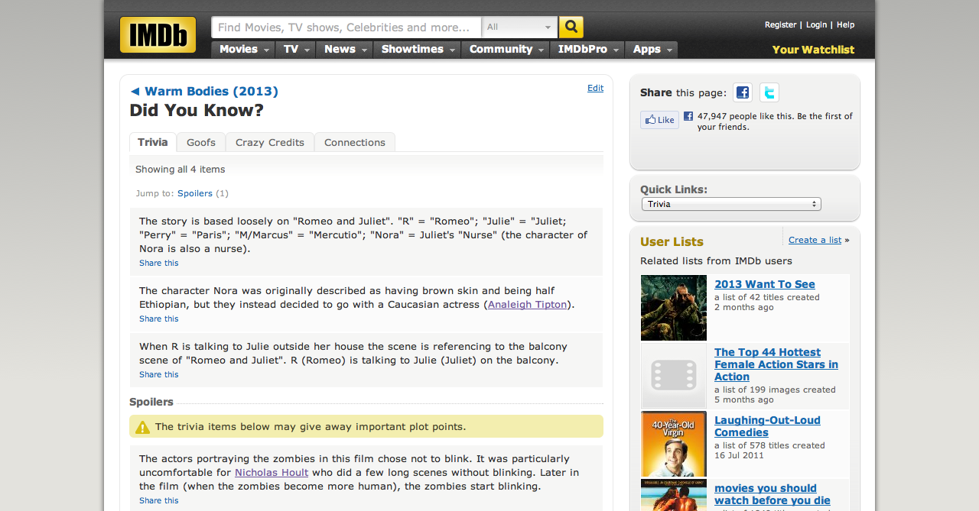The height and width of the screenshot is (511, 979).
Task: Click the 40-Year-Old Virgin poster thumbnail
Action: tap(674, 444)
